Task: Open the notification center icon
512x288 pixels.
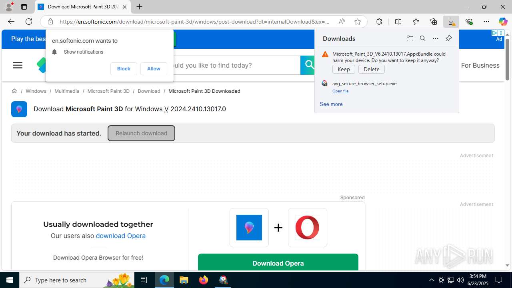Action: [499, 280]
